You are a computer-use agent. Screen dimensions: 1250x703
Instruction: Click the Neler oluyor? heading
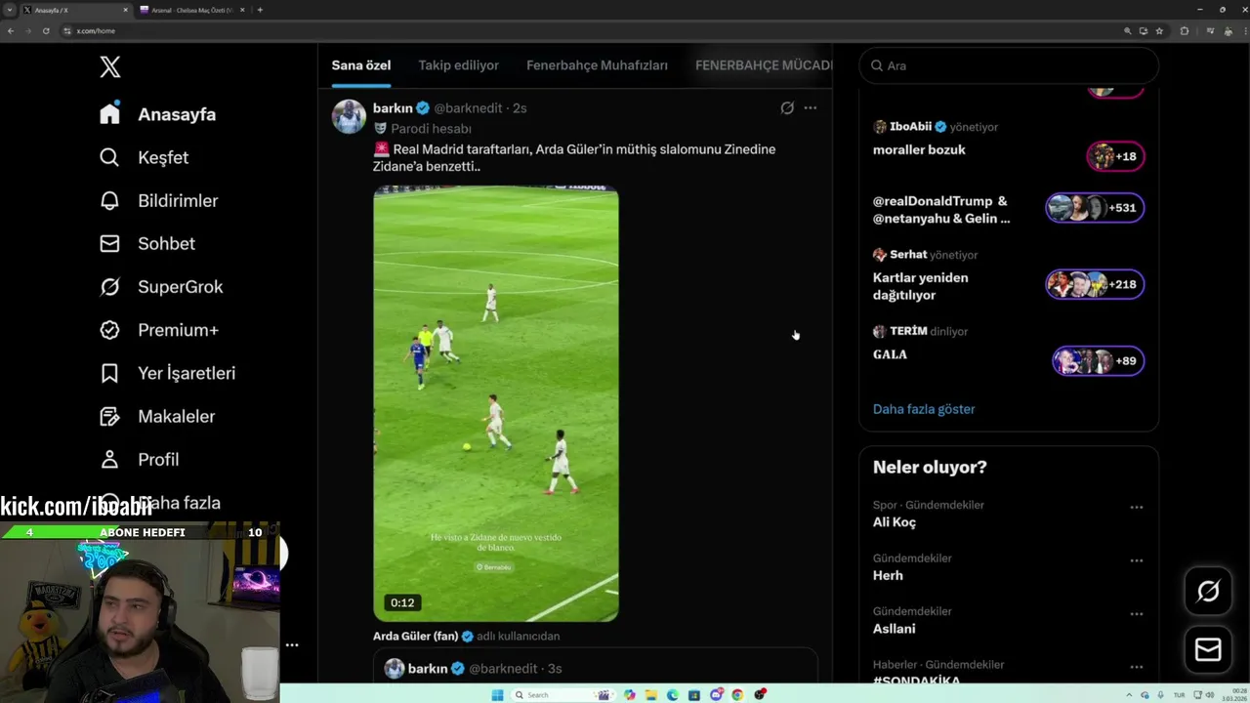[x=930, y=467]
